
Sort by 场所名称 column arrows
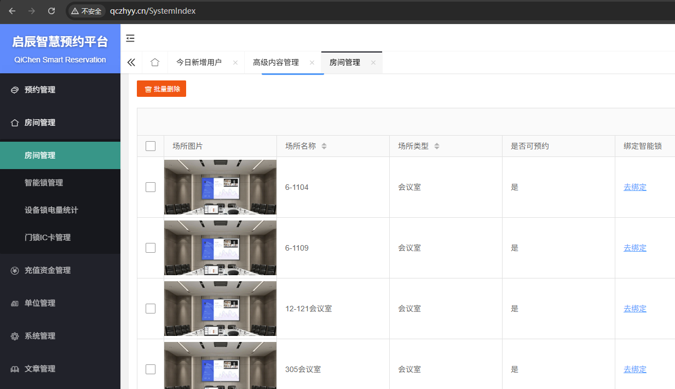coord(324,146)
